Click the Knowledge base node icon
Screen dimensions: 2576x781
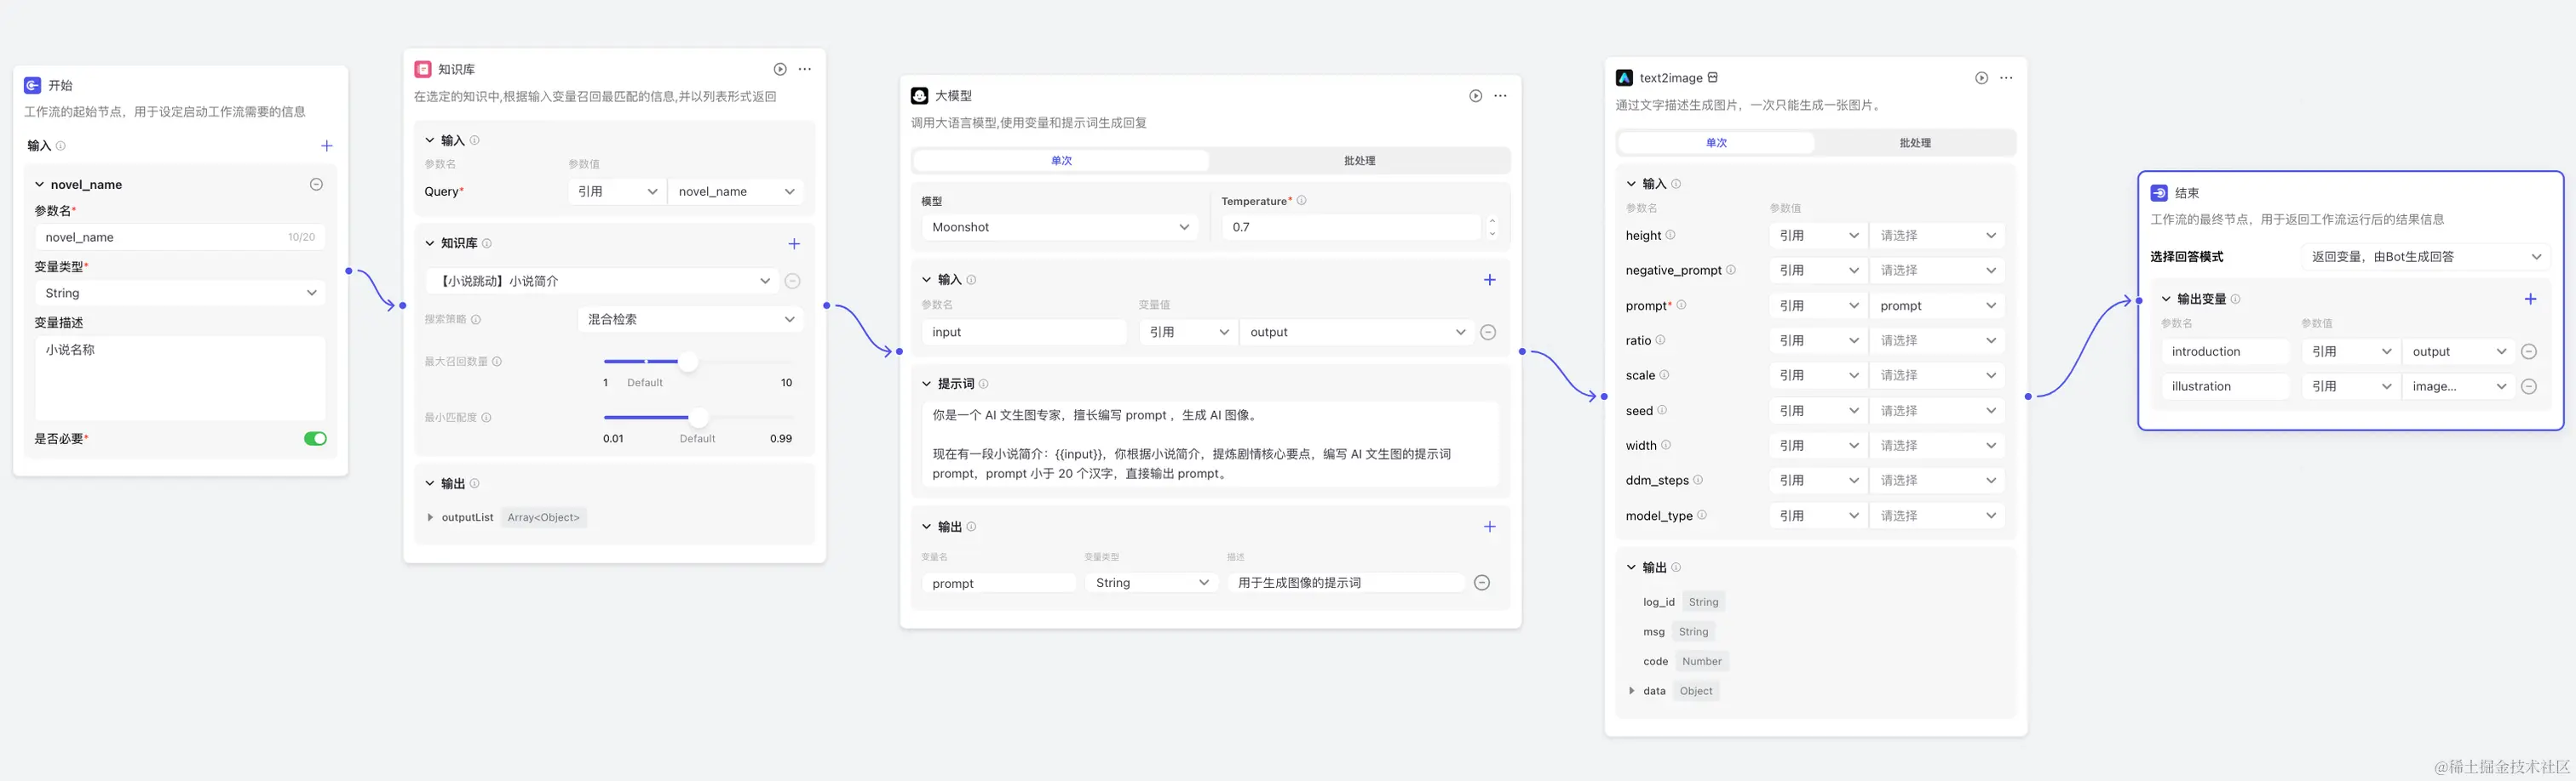point(423,69)
